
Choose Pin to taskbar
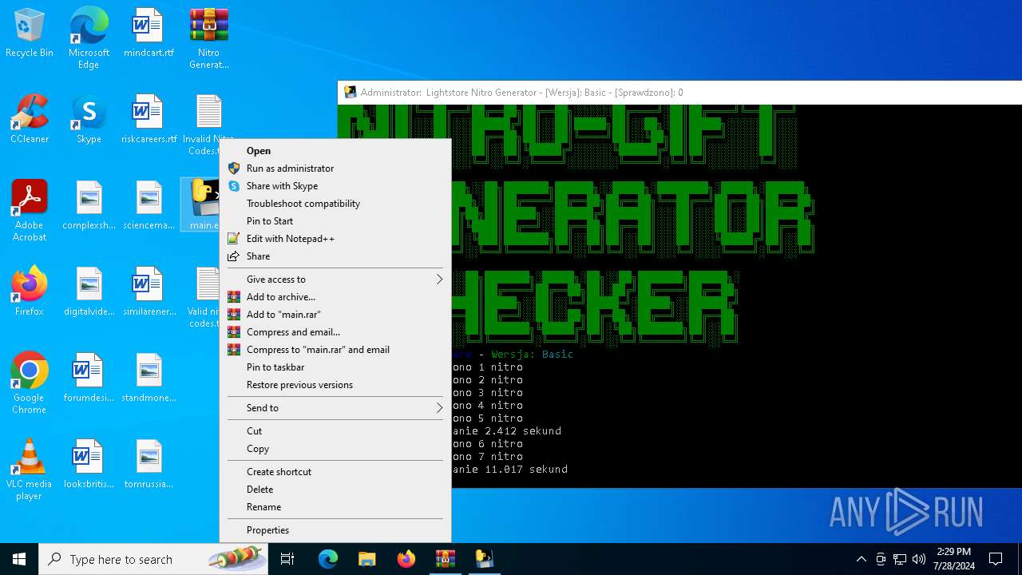tap(335, 367)
